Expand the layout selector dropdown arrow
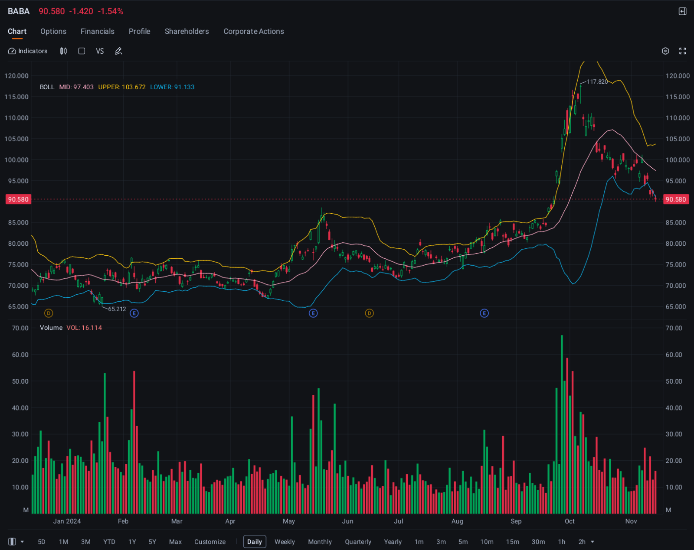Screen dimensions: 694x550 coord(22,542)
